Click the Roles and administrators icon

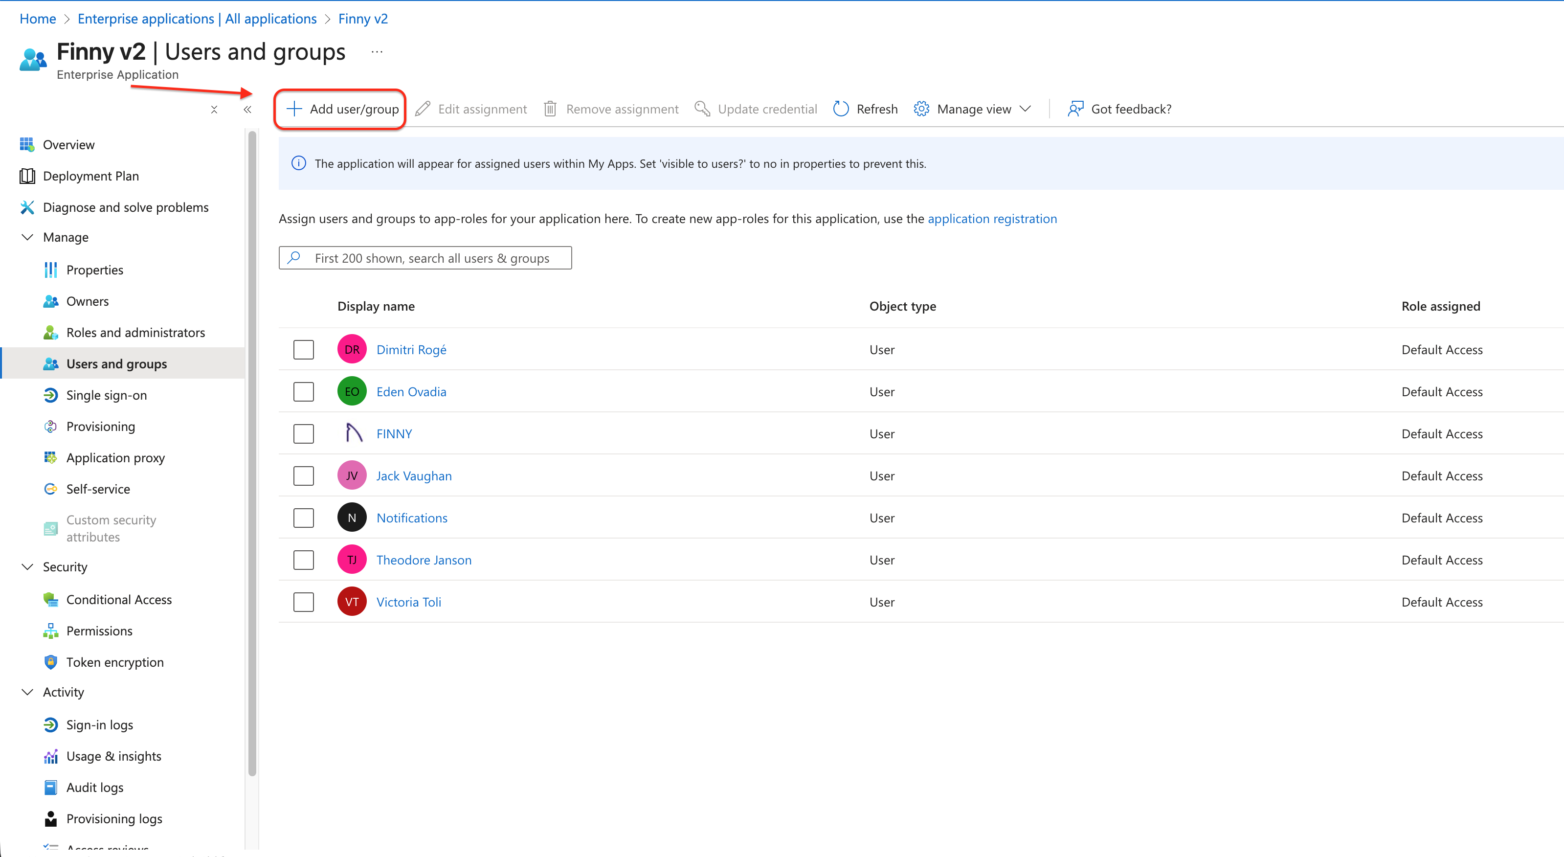pyautogui.click(x=50, y=332)
